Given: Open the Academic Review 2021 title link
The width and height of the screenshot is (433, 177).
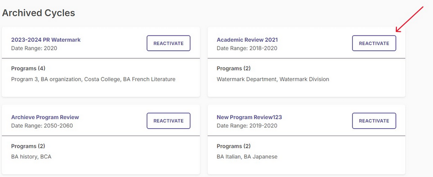Looking at the screenshot, I should tap(247, 40).
